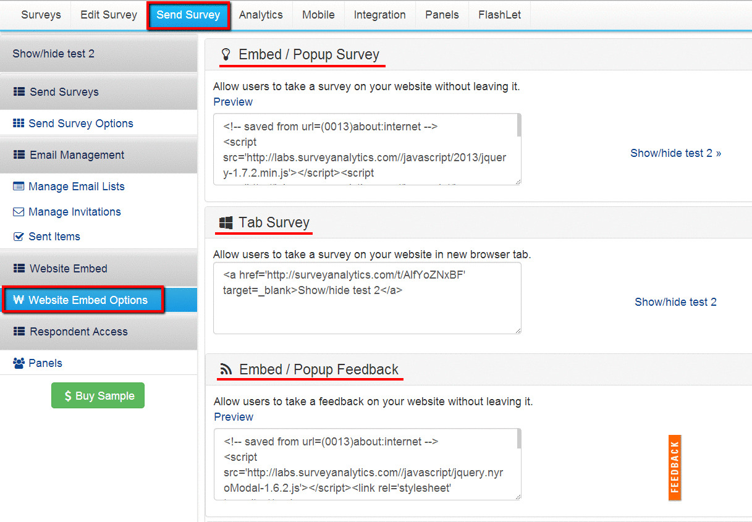Viewport: 752px width, 522px height.
Task: Open the Analytics tab
Action: [x=261, y=15]
